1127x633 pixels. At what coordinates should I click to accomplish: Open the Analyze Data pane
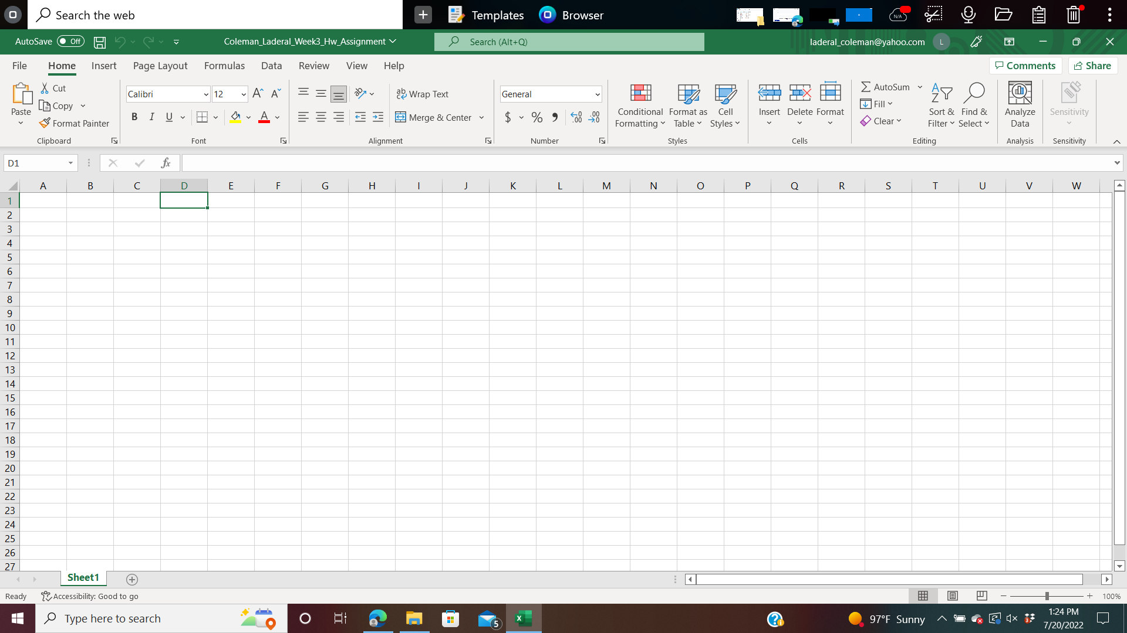click(1019, 105)
